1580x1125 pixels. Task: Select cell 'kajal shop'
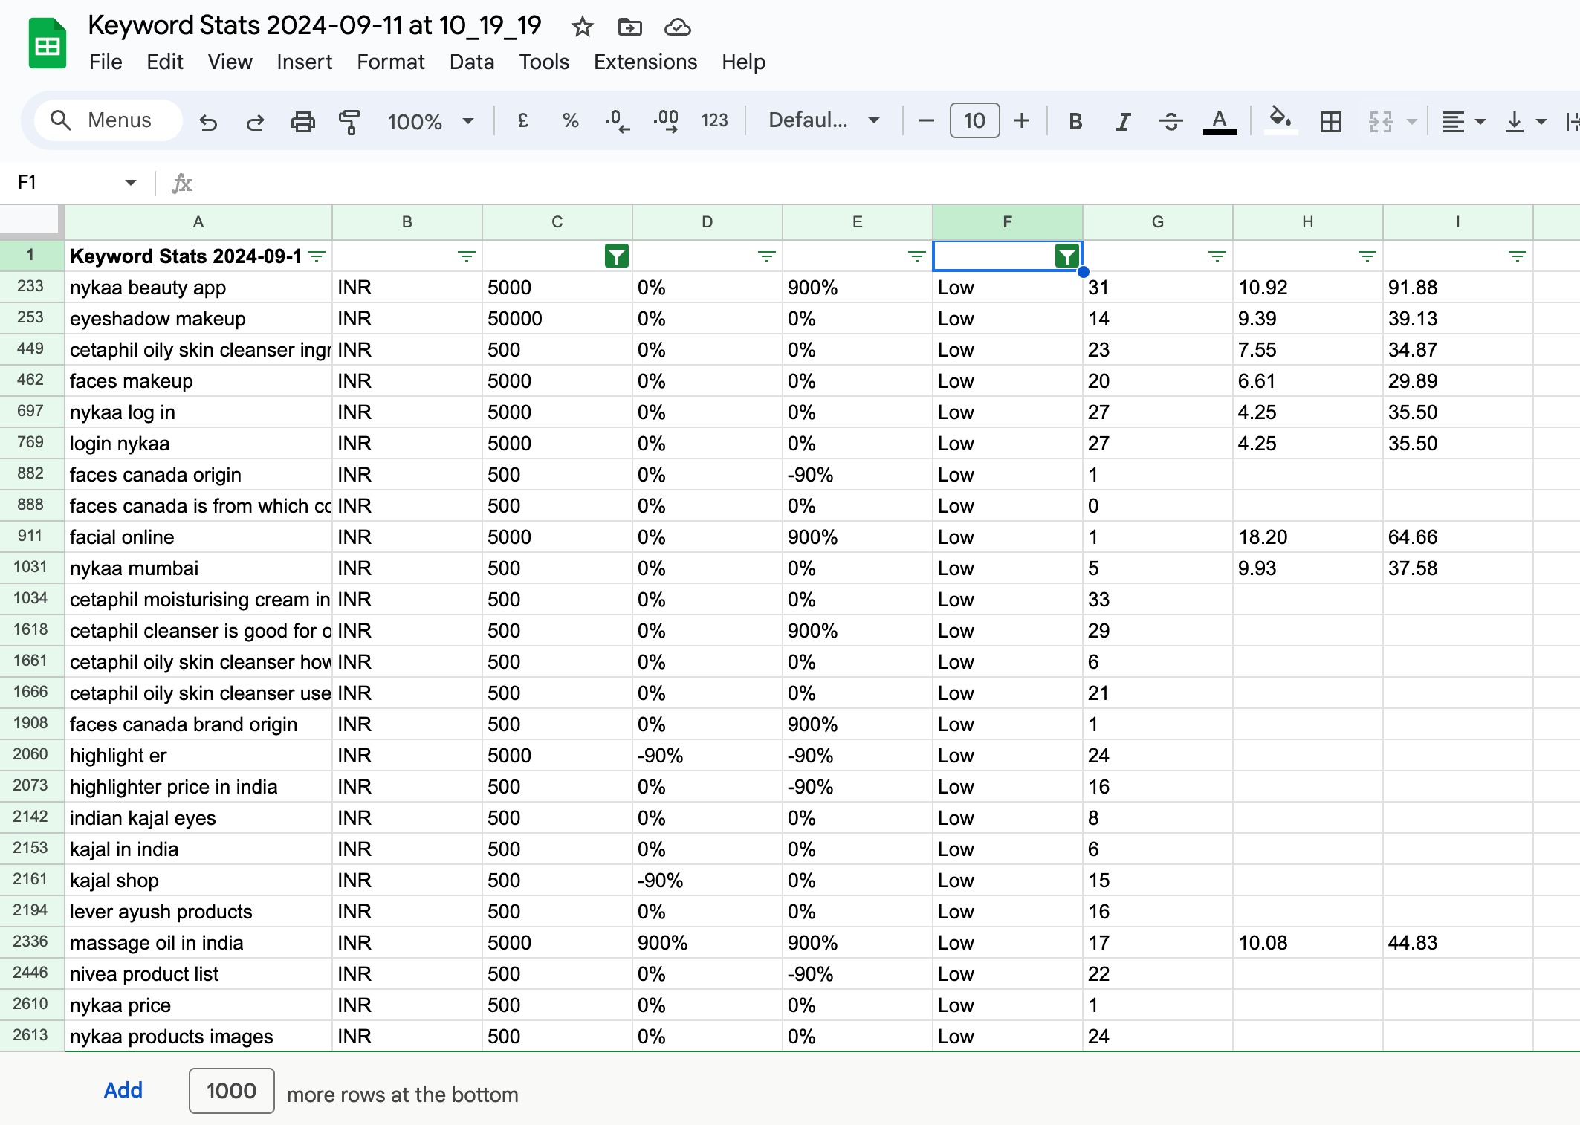click(198, 881)
